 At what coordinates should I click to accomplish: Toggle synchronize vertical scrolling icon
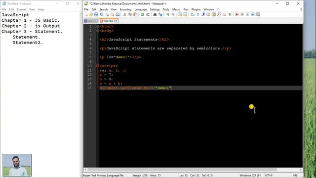[x=180, y=14]
